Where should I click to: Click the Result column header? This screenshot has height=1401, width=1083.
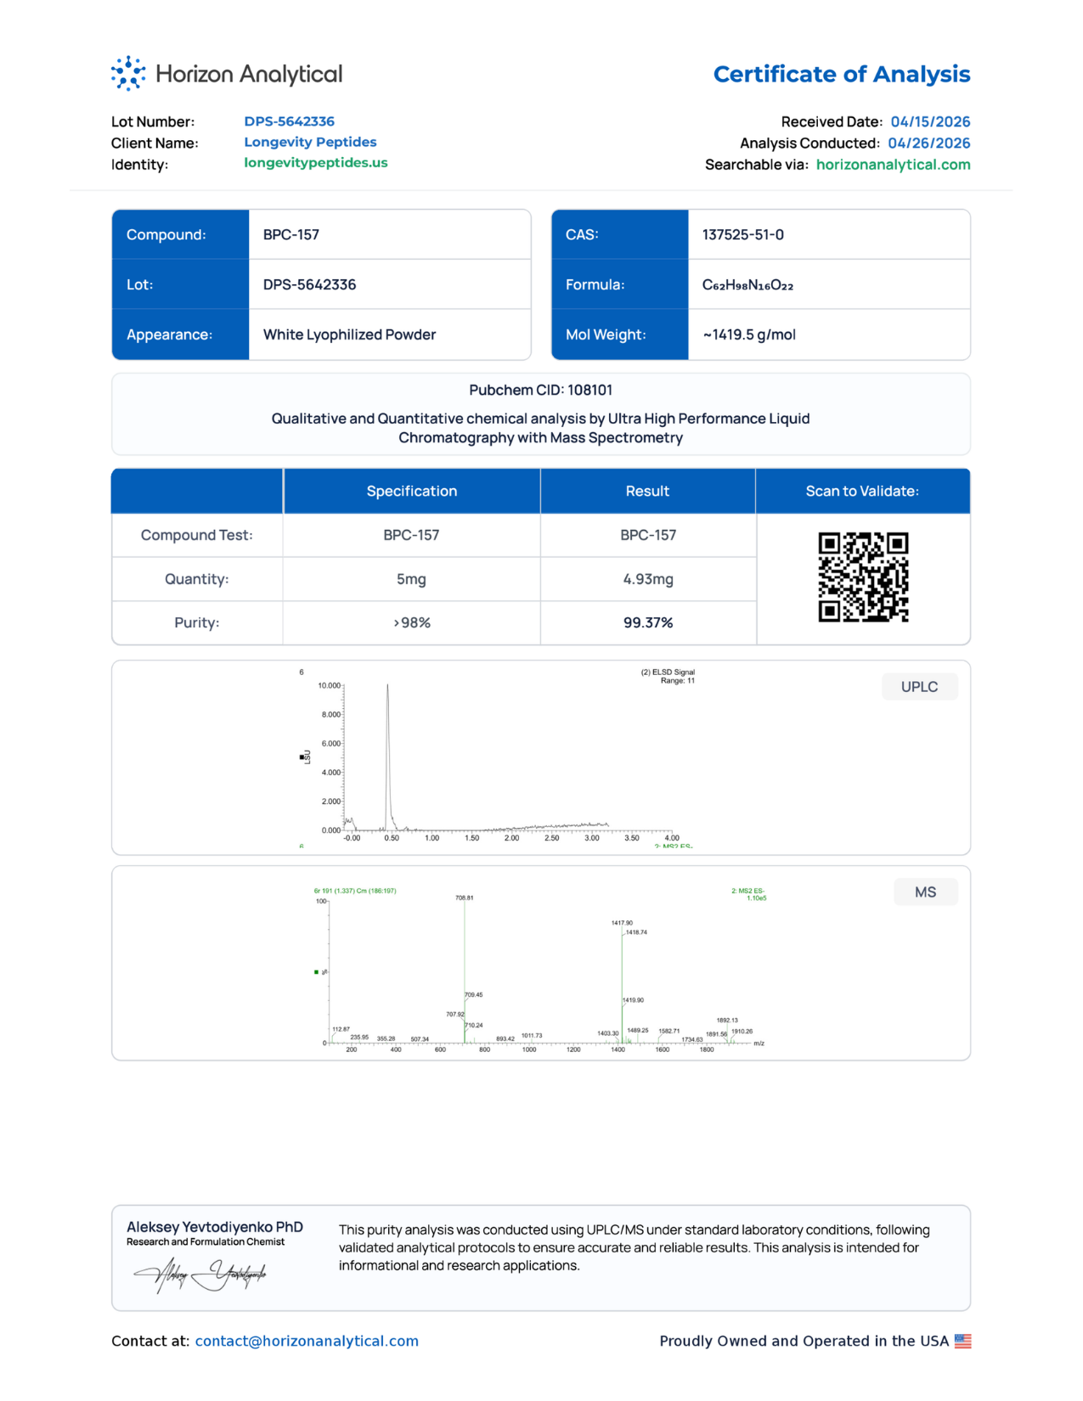(648, 491)
